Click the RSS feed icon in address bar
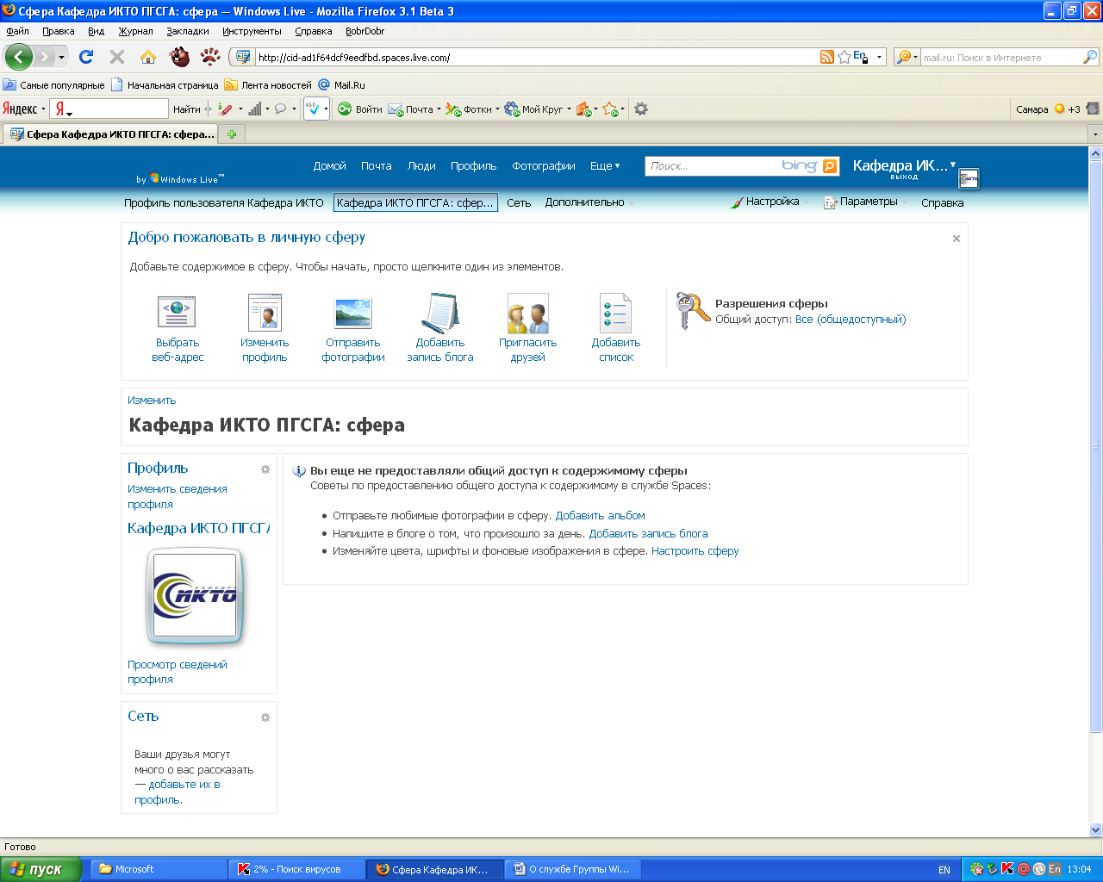This screenshot has width=1103, height=882. point(827,57)
